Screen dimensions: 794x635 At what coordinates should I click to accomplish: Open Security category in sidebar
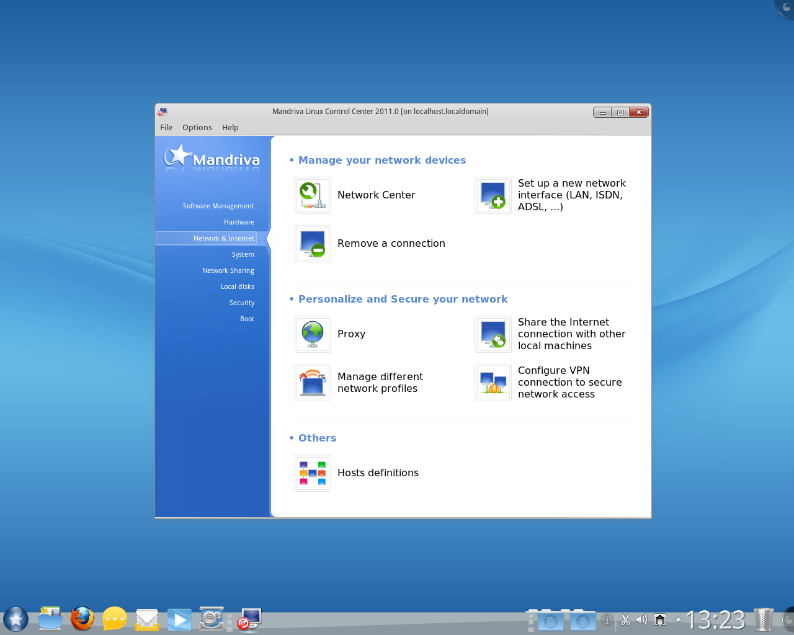[242, 303]
